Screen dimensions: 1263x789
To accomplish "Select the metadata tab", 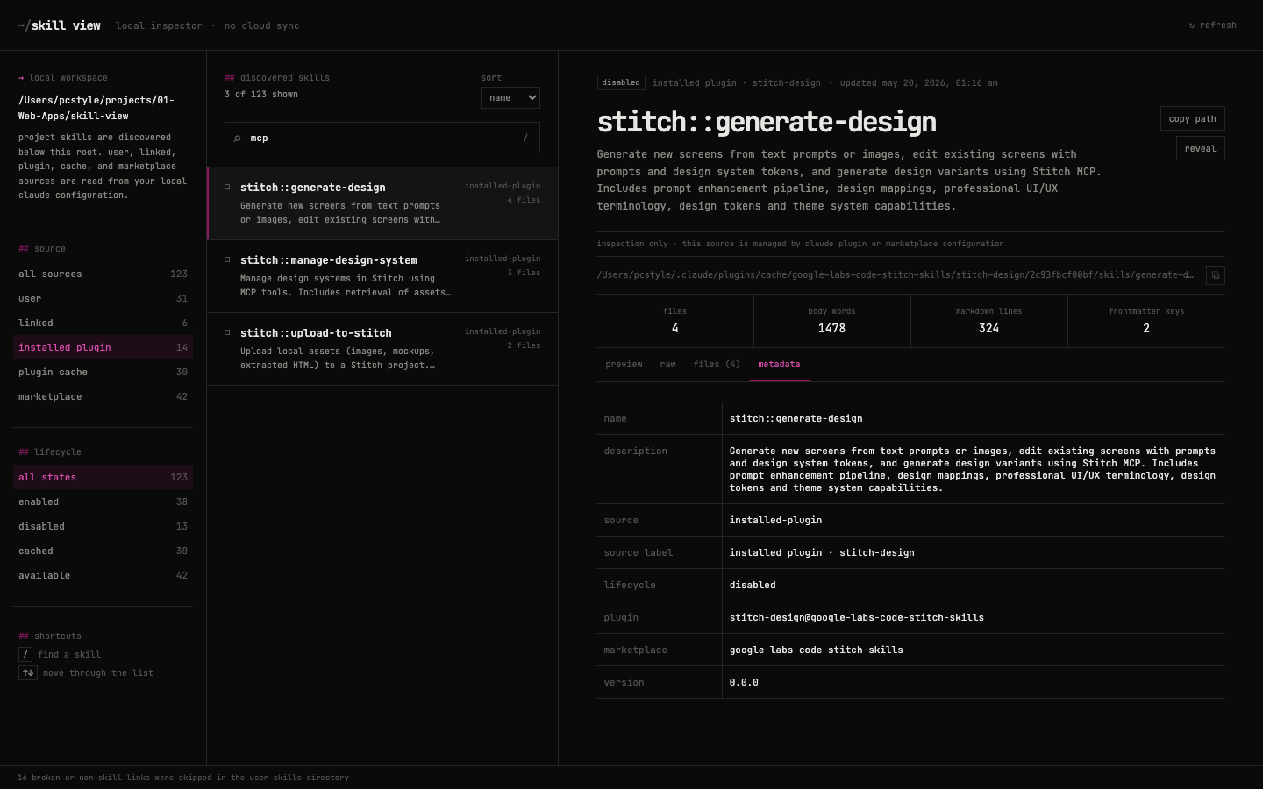I will 779,365.
